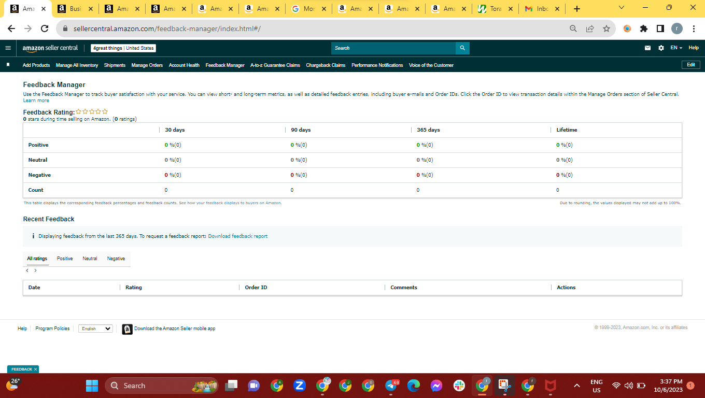Reload the page with the refresh icon

[45, 29]
